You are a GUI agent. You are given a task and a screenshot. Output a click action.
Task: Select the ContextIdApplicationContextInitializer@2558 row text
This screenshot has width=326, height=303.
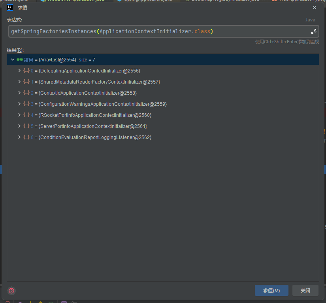click(x=88, y=93)
